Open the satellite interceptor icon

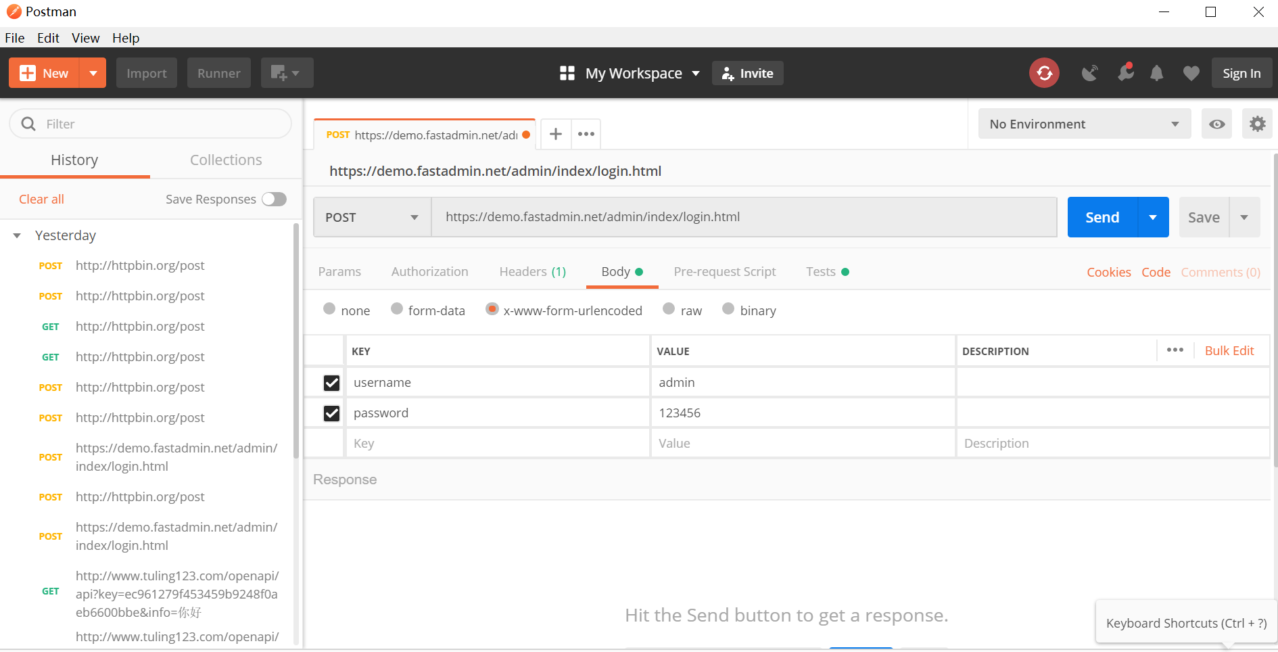pyautogui.click(x=1089, y=73)
